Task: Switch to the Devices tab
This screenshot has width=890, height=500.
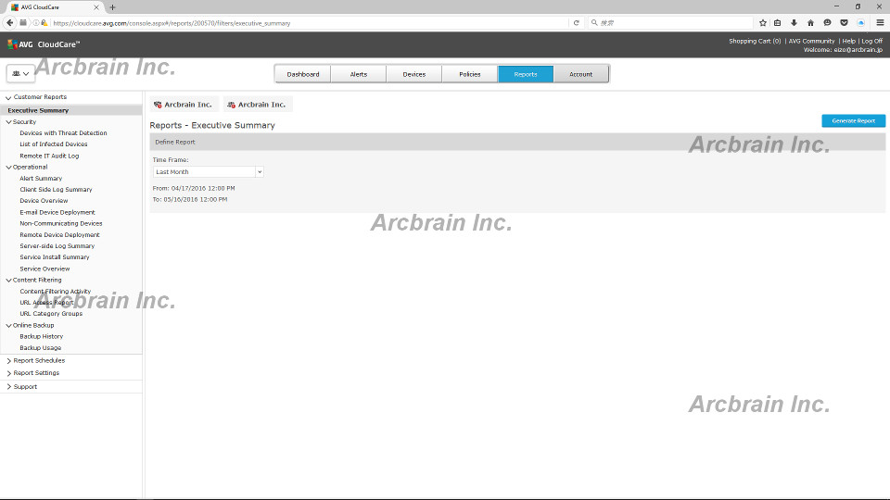Action: coord(414,74)
